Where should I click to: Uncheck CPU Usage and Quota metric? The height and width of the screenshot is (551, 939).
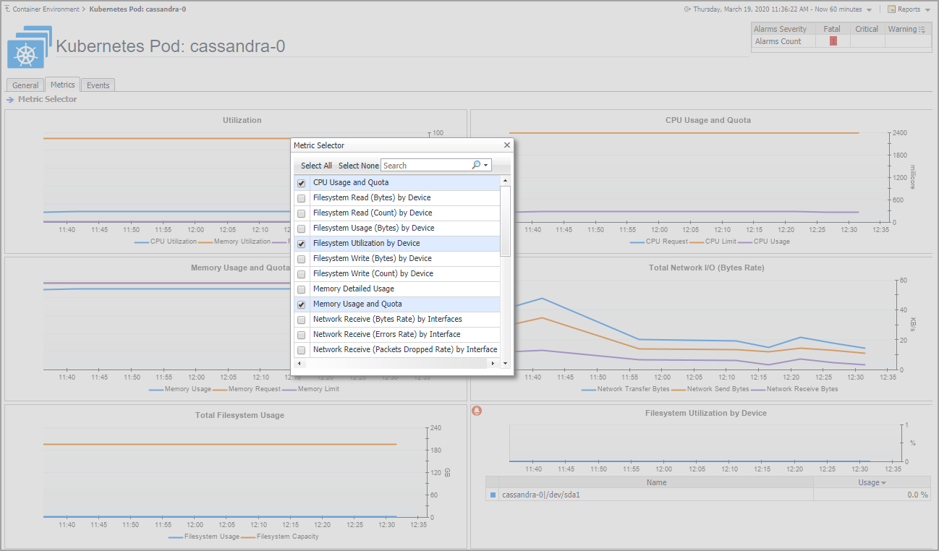pos(301,183)
